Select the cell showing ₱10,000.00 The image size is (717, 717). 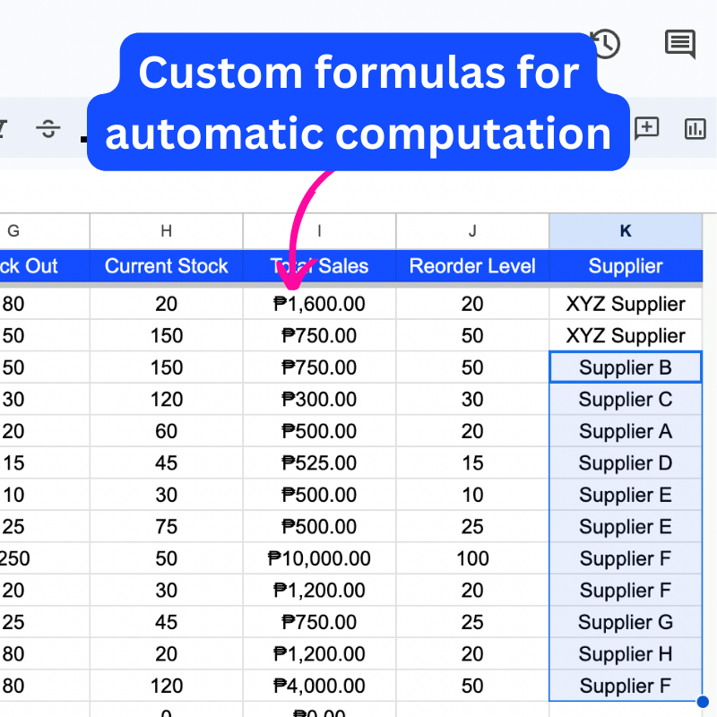coord(319,557)
